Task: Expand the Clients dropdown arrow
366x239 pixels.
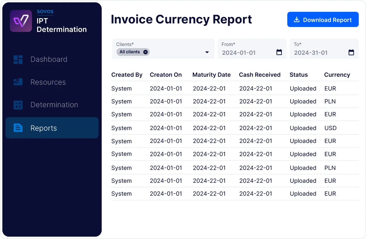Action: pyautogui.click(x=207, y=52)
